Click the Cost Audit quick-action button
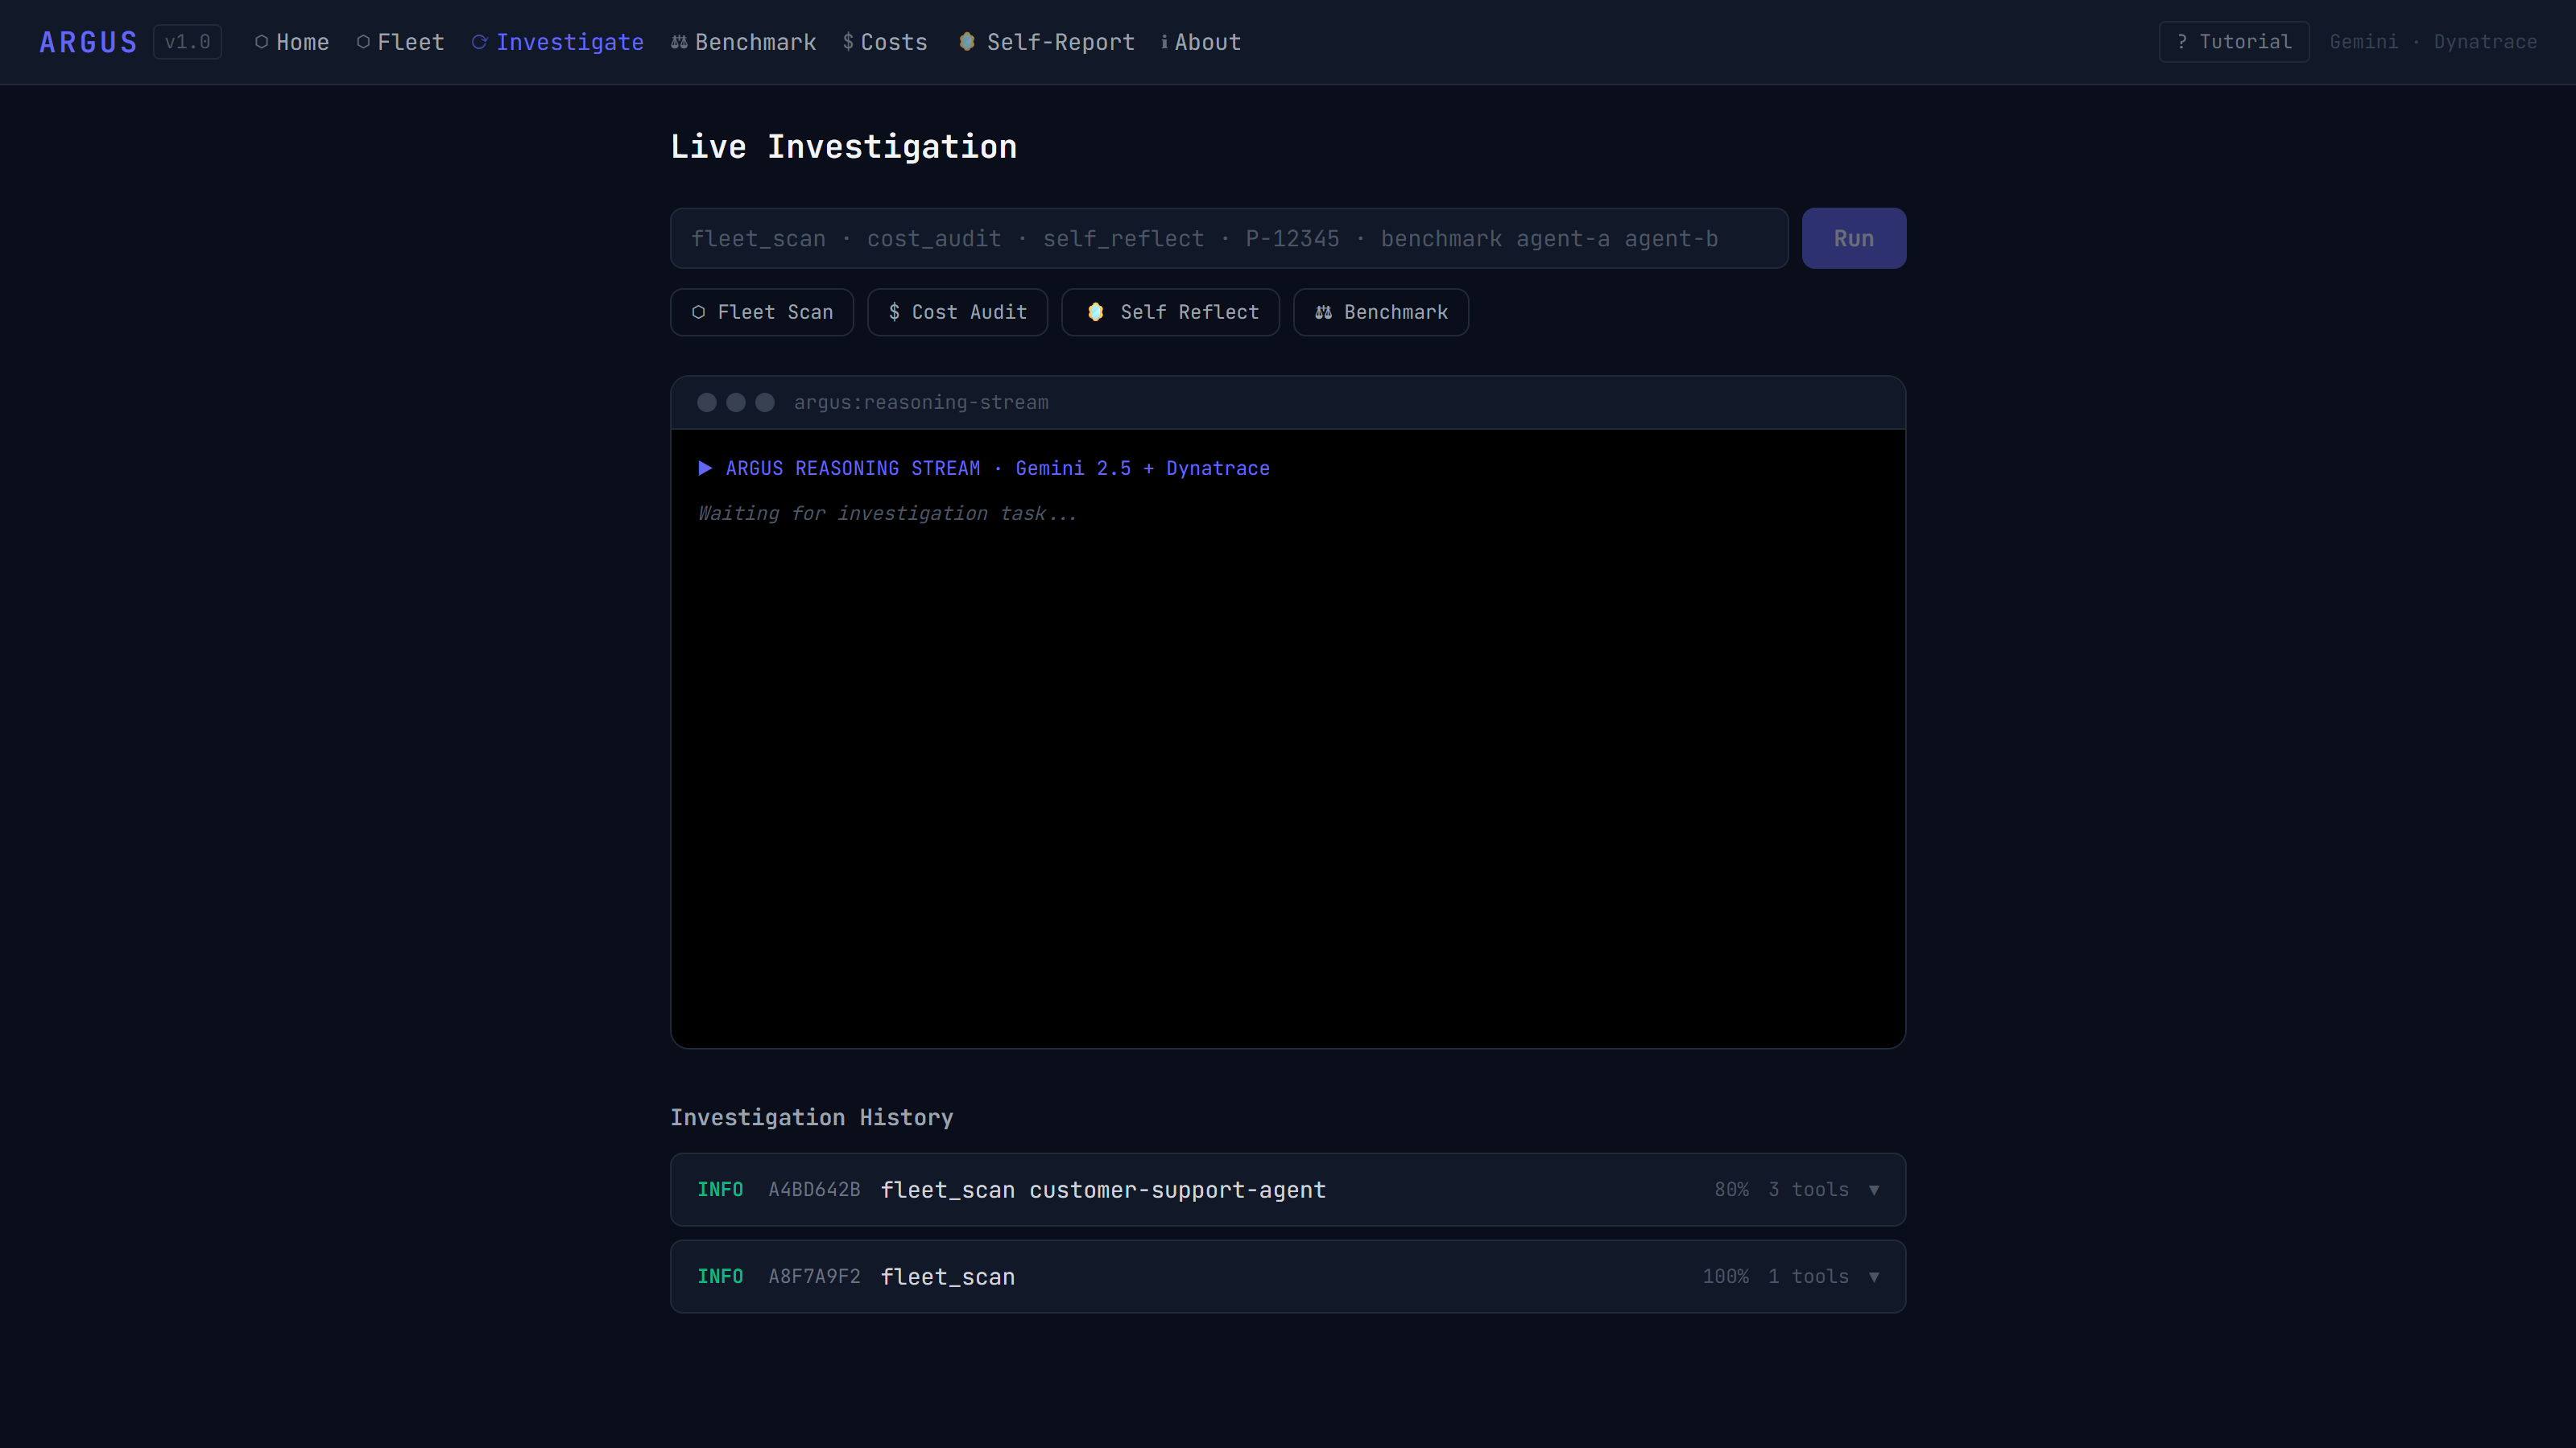 coord(957,313)
